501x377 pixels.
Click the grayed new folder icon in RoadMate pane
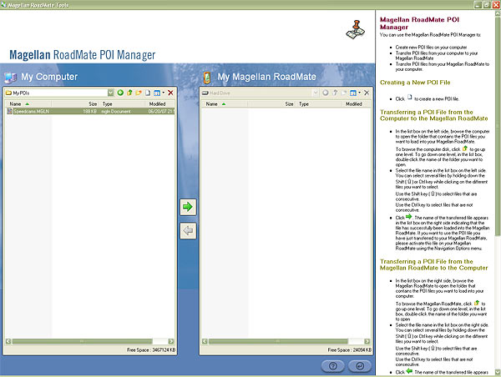click(344, 93)
